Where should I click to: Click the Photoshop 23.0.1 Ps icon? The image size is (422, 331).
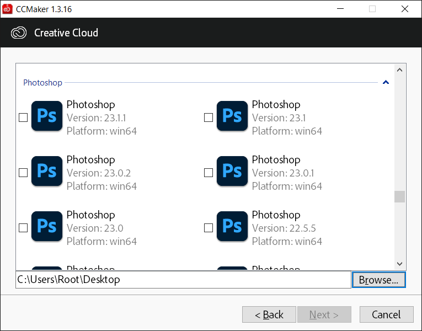232,172
